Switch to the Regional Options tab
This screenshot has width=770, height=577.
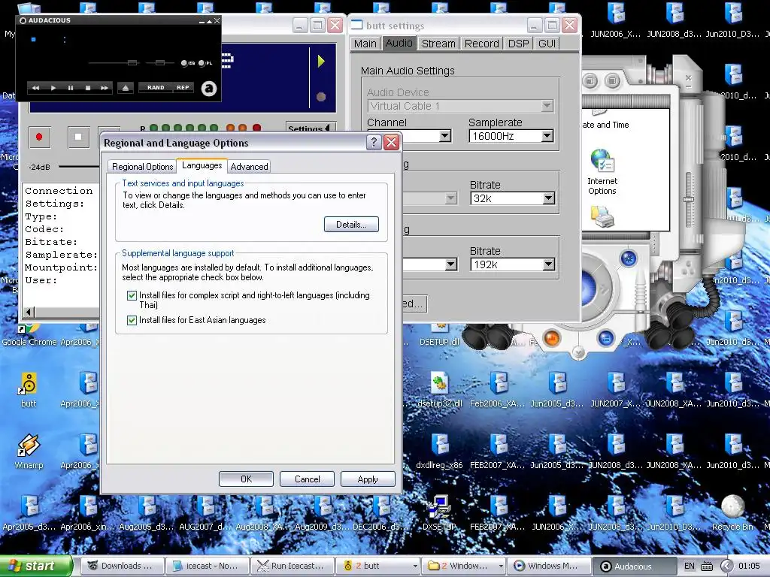tap(142, 166)
